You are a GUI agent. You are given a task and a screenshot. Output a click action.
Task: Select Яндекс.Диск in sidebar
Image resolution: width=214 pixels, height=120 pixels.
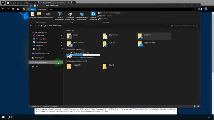coord(39,58)
